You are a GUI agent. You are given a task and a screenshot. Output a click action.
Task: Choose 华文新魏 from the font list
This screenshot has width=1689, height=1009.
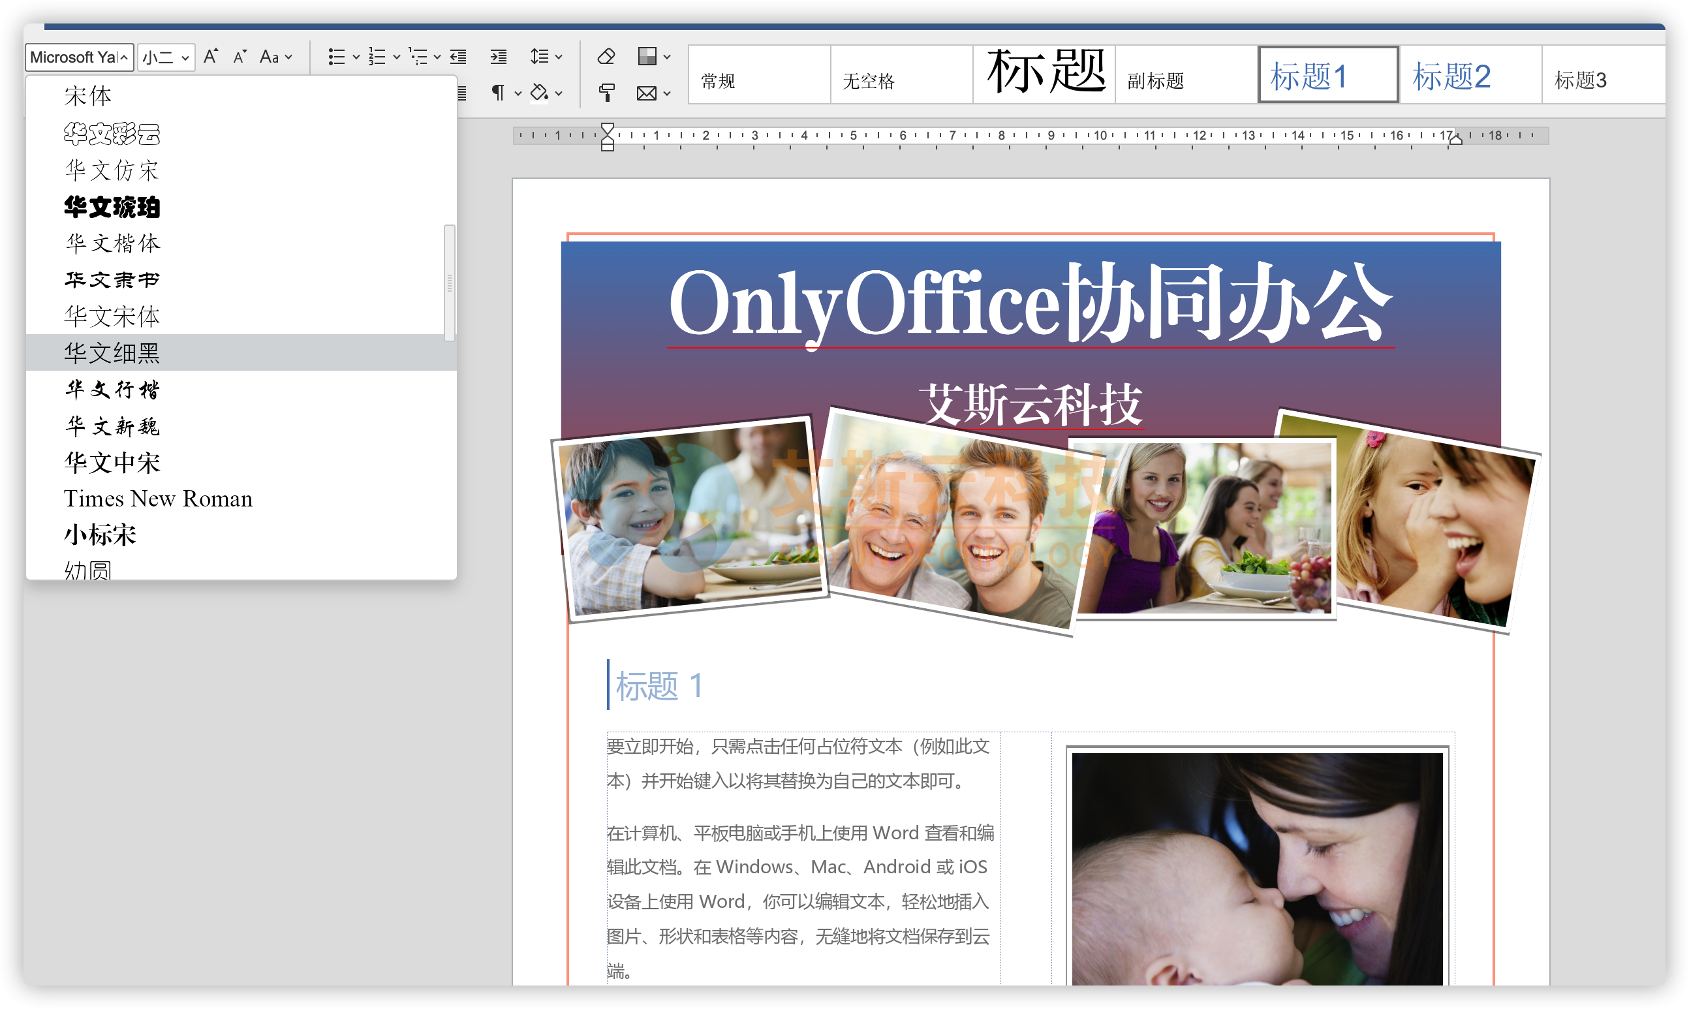click(241, 426)
